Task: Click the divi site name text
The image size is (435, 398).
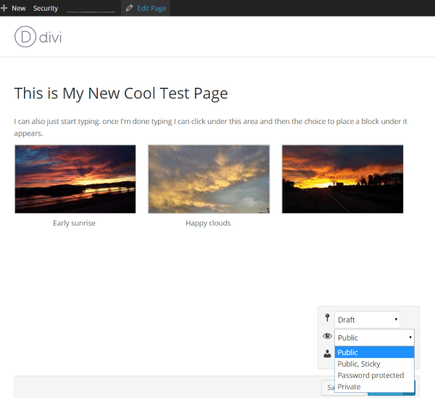Action: [x=50, y=38]
